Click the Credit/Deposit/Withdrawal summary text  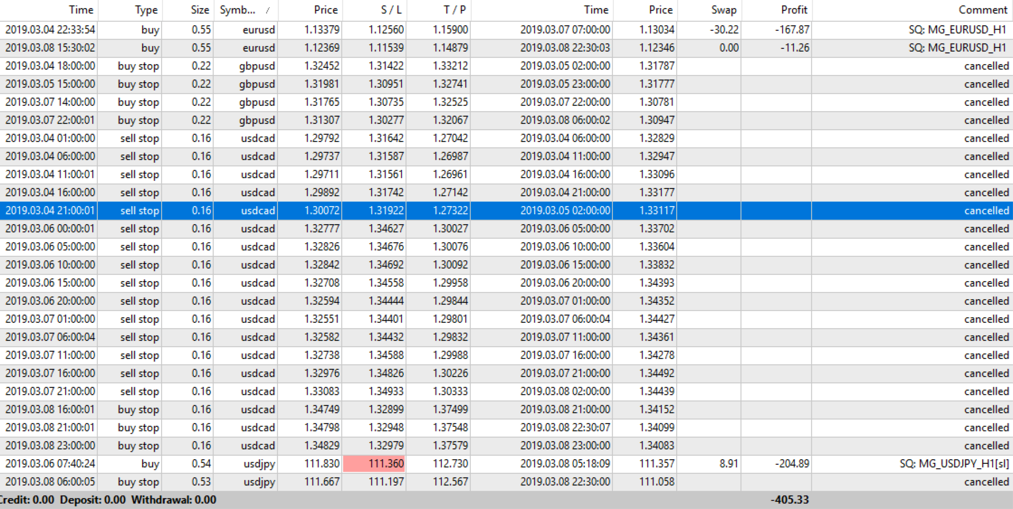[108, 500]
